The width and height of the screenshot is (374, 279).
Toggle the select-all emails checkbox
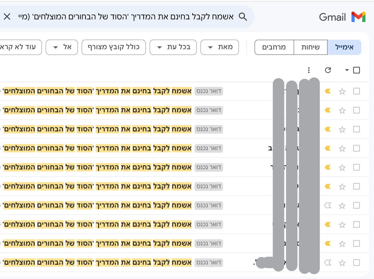[x=357, y=70]
